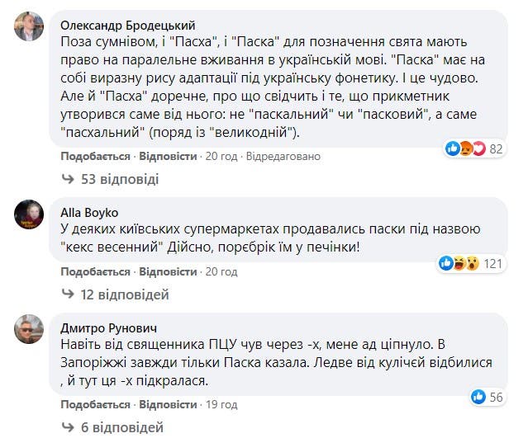
Task: Expand 53 відповіді replies thread
Action: [120, 179]
